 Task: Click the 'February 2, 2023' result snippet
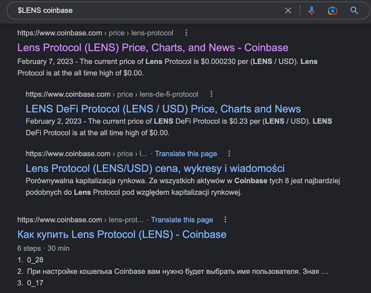point(179,127)
